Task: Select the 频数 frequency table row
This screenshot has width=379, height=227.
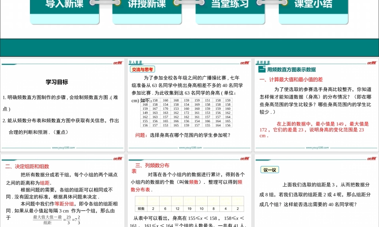Action: point(189,208)
